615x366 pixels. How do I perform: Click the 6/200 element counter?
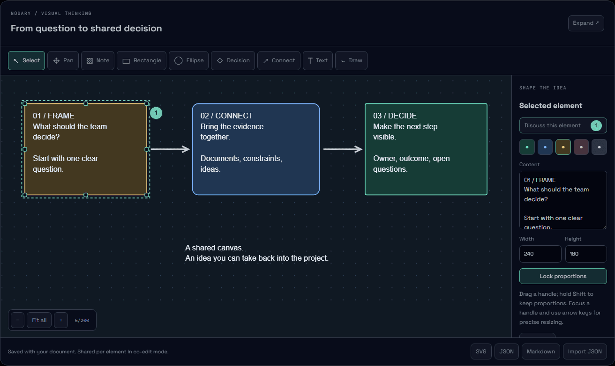coord(82,320)
